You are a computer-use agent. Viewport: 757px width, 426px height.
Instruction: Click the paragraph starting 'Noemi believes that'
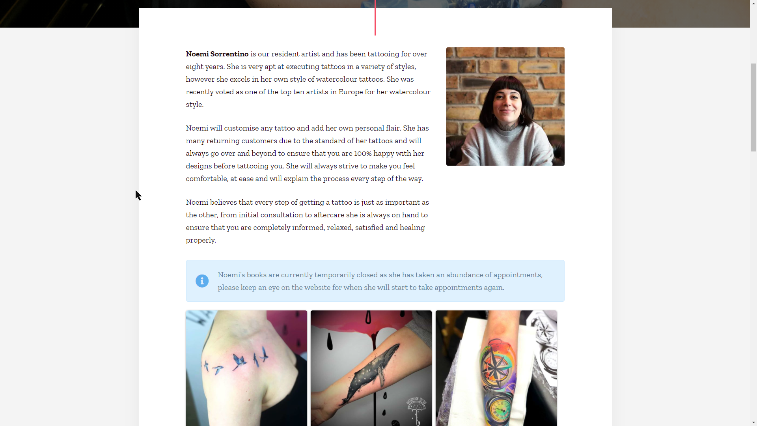[x=308, y=221]
